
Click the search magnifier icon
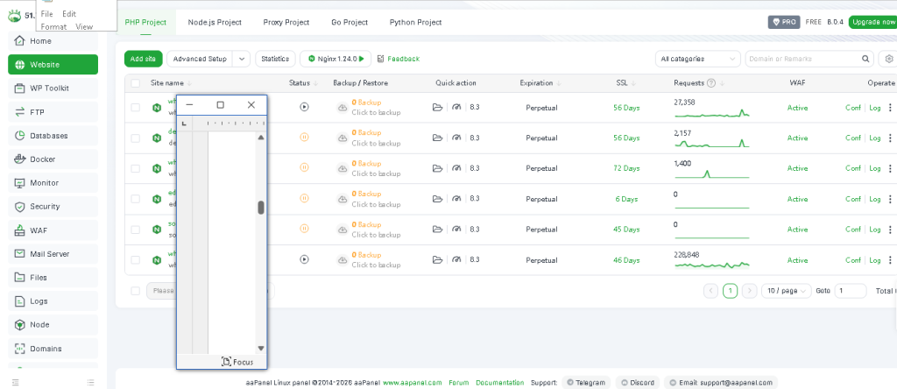coord(865,59)
